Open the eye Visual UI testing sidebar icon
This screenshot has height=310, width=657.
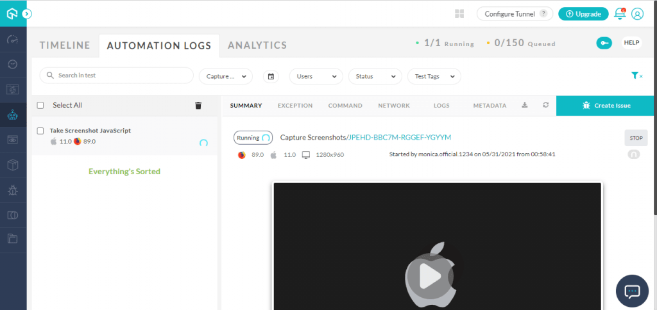pos(13,140)
